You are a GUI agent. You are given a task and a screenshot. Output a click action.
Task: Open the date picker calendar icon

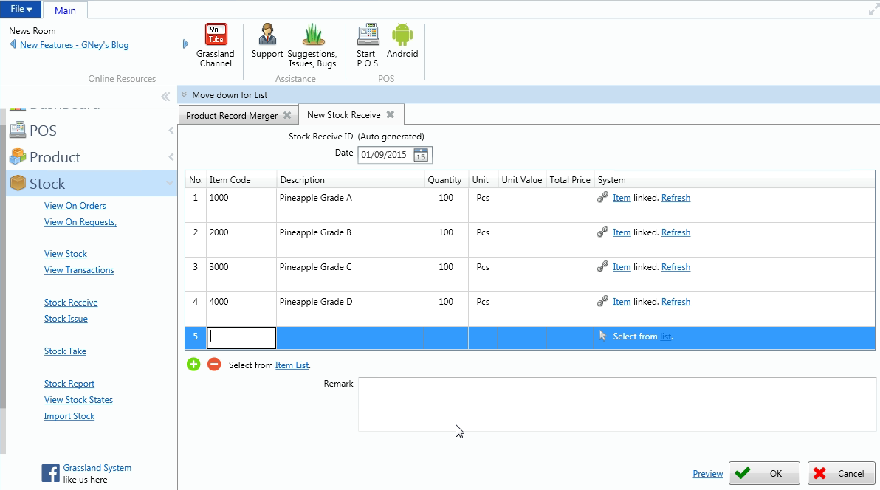coord(421,155)
